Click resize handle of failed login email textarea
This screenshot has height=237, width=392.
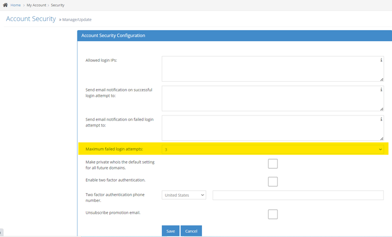coord(381,138)
